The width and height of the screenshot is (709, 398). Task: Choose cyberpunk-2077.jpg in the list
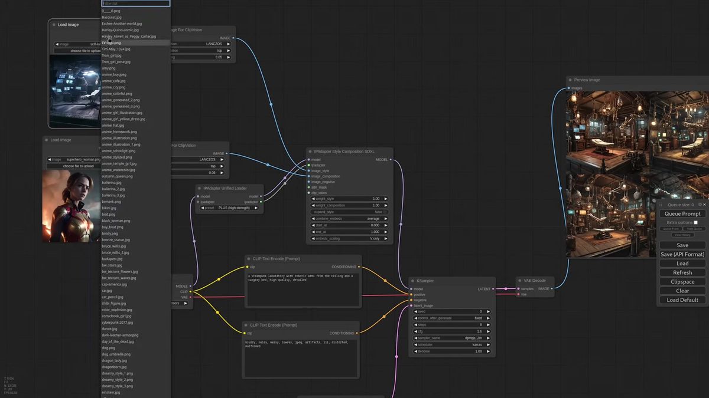pyautogui.click(x=117, y=323)
